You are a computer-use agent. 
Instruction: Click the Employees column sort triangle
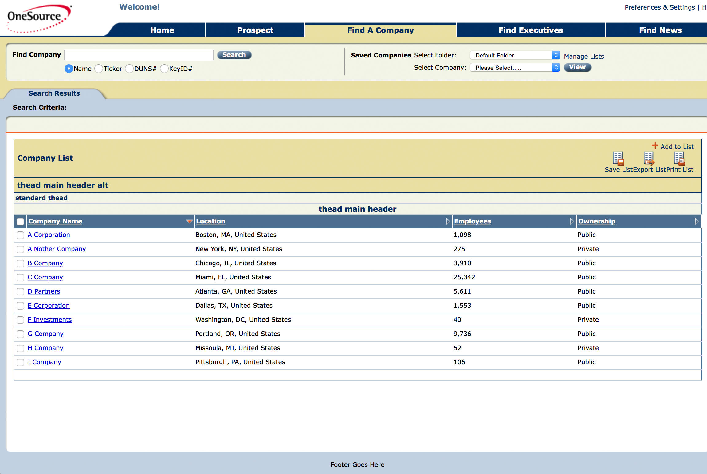(x=571, y=221)
